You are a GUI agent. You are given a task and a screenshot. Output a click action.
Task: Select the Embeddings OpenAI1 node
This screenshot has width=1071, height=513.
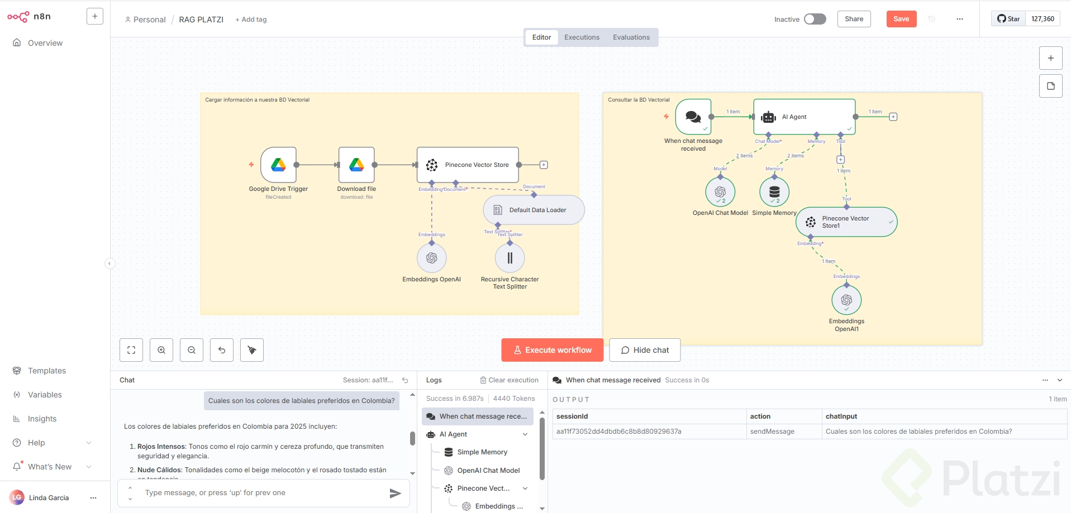point(846,300)
